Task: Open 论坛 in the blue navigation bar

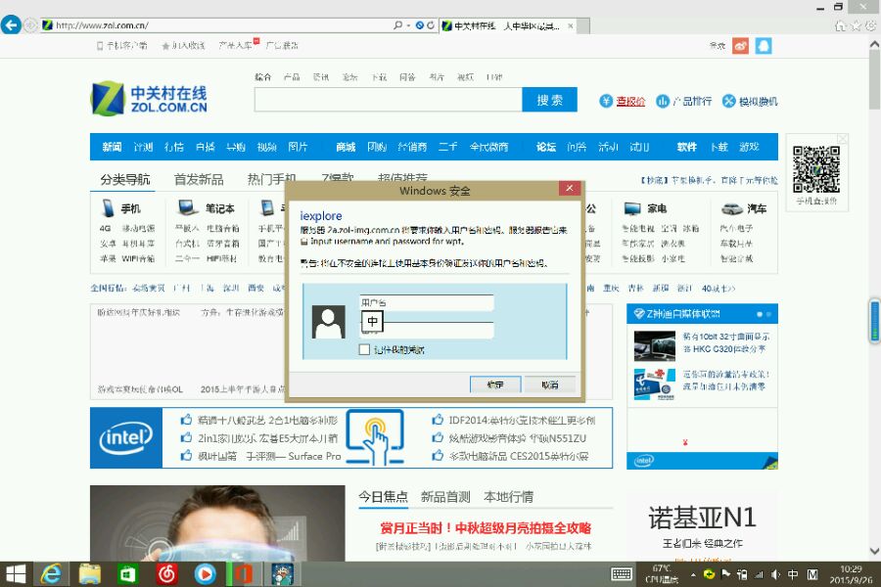Action: coord(546,147)
